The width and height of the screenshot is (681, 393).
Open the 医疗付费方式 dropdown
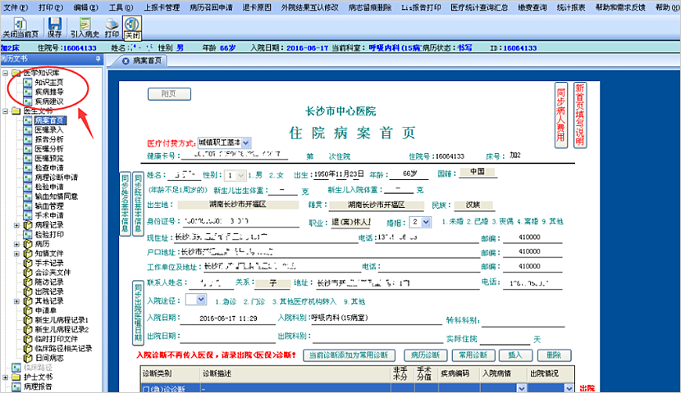point(246,142)
